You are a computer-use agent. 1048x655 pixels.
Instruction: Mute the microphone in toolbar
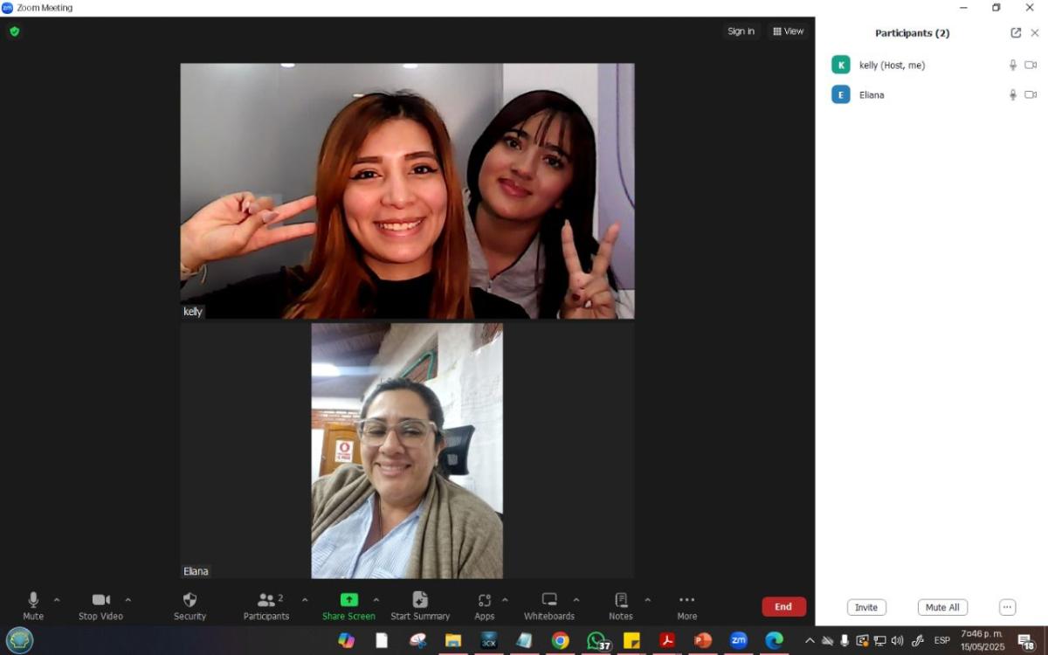33,600
